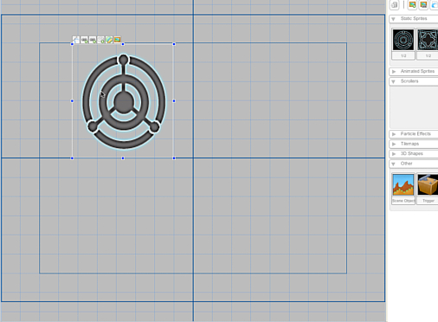Click the middle-left selection handle of the sprite

(x=72, y=101)
